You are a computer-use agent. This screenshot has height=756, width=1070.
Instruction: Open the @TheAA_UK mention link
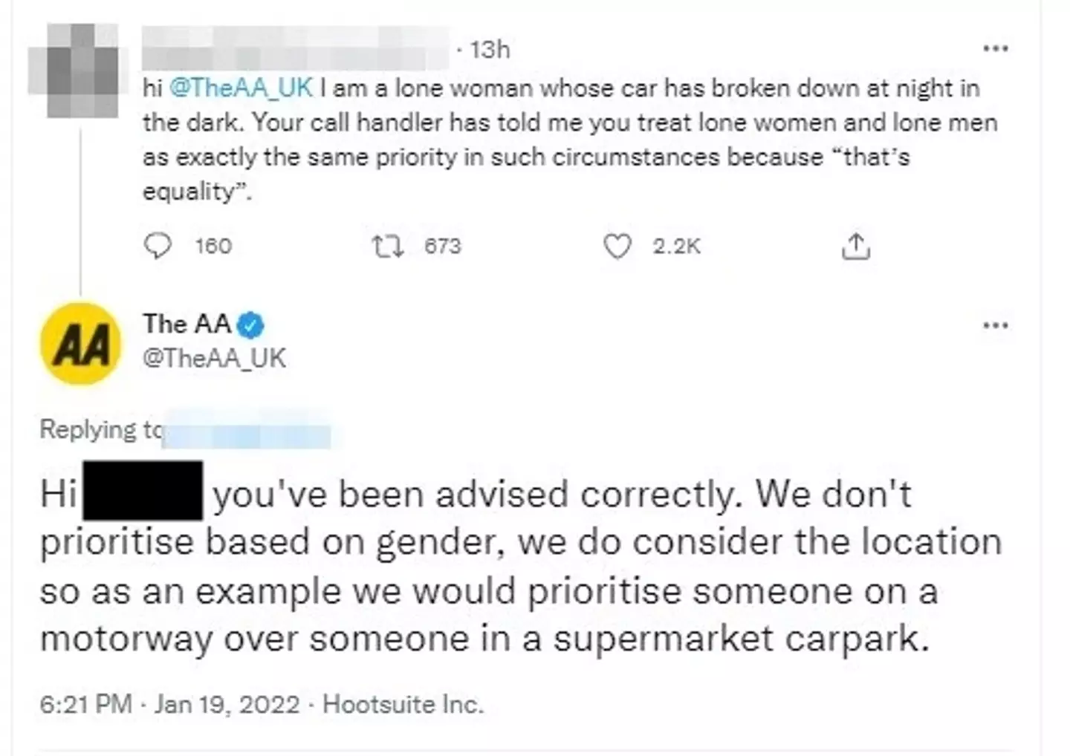click(x=242, y=88)
